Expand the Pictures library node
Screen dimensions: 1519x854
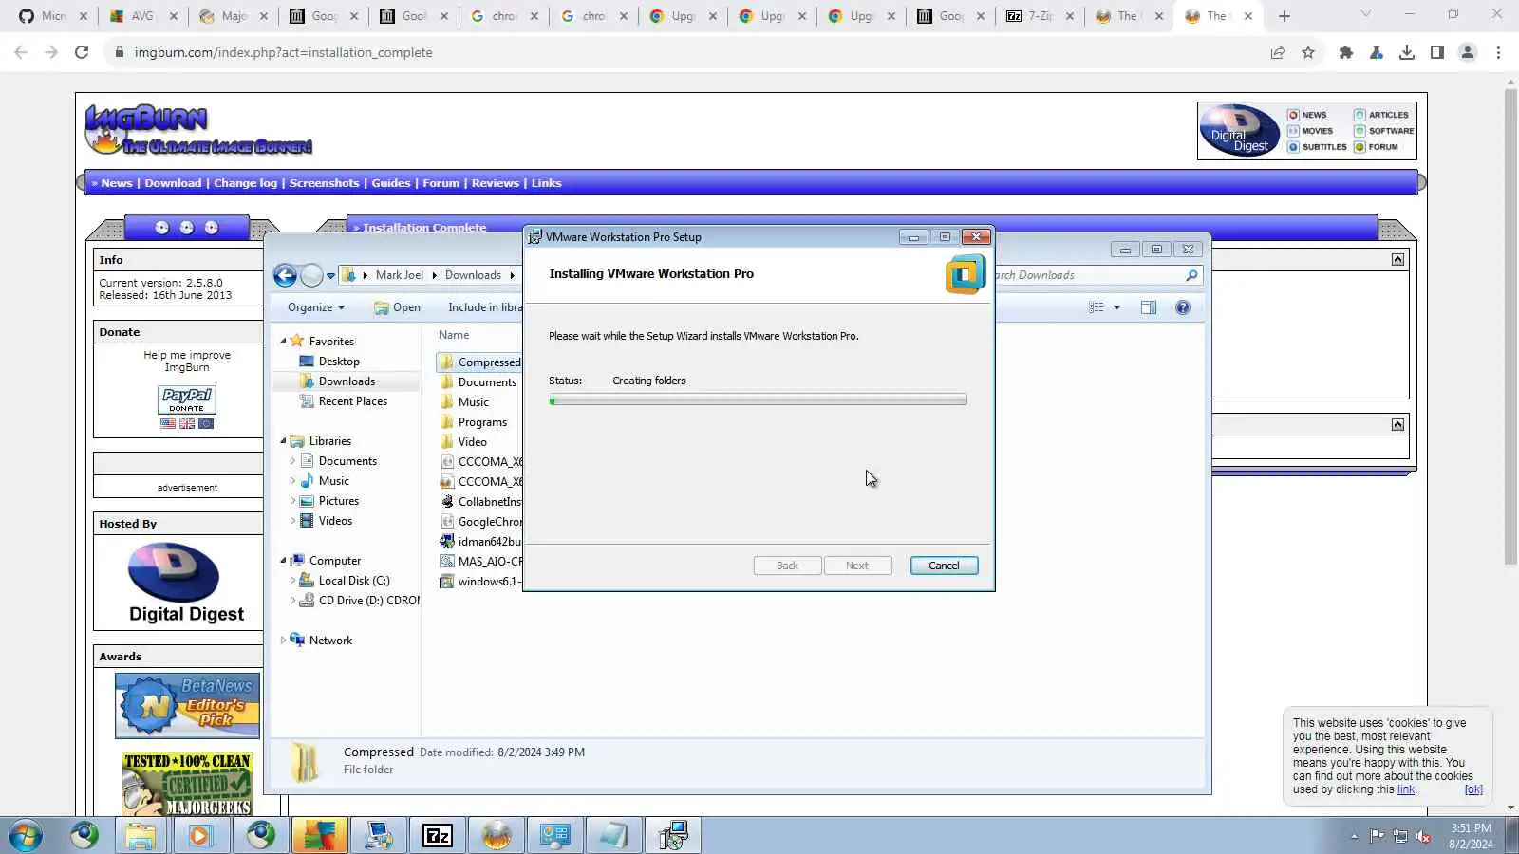(x=292, y=501)
